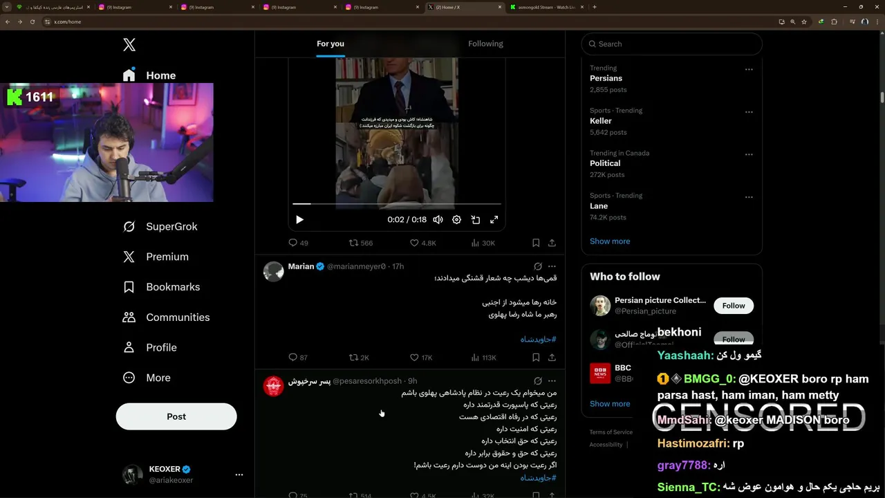Open more options for Persians trend

tap(749, 69)
